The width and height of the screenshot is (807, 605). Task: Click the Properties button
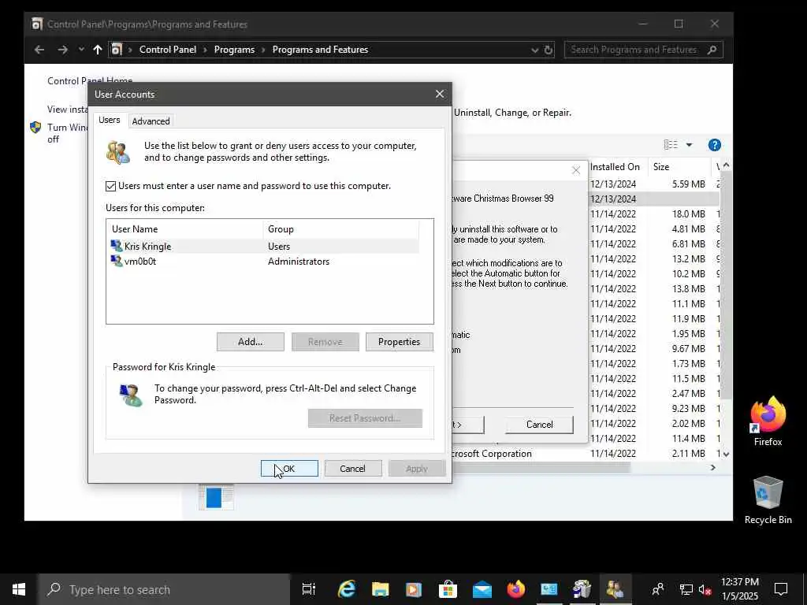click(x=400, y=342)
